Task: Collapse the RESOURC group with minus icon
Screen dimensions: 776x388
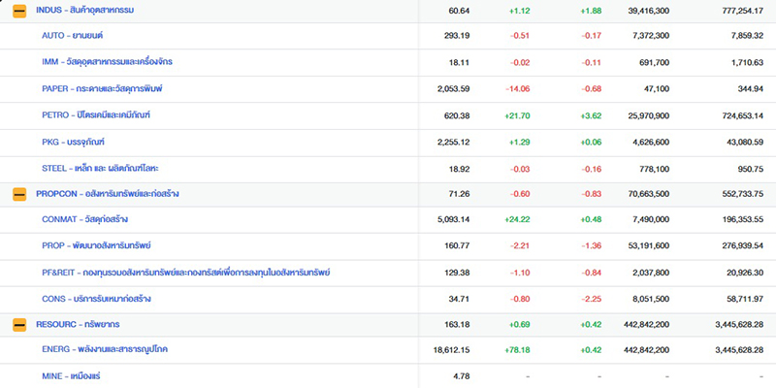Action: [18, 324]
